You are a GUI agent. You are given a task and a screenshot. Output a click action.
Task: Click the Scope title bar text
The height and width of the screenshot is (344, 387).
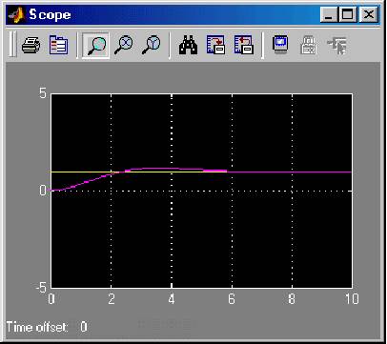click(x=50, y=14)
